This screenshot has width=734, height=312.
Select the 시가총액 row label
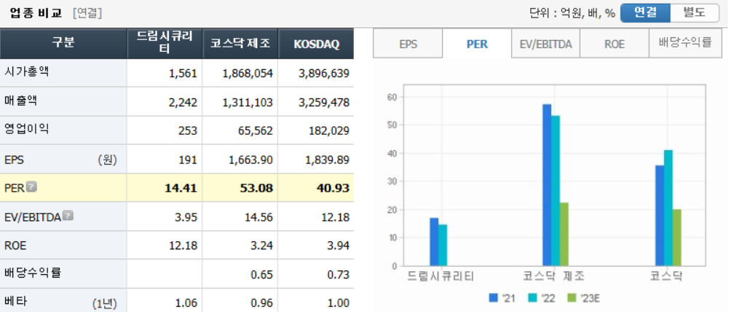26,71
